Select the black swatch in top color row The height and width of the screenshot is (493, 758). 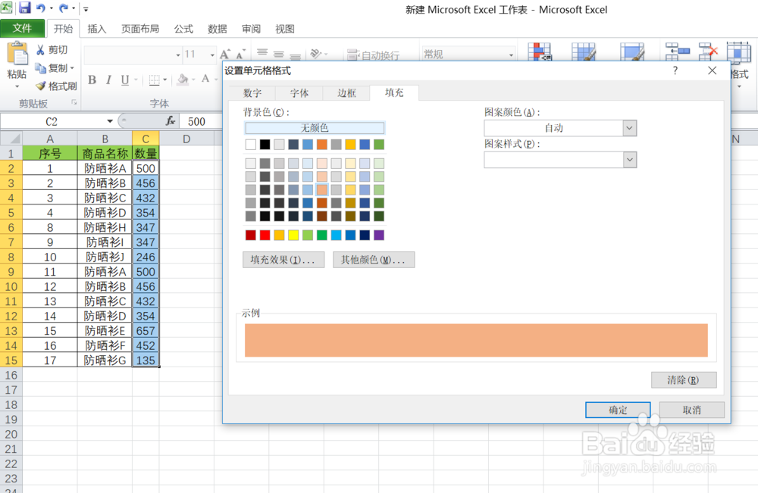(x=265, y=145)
